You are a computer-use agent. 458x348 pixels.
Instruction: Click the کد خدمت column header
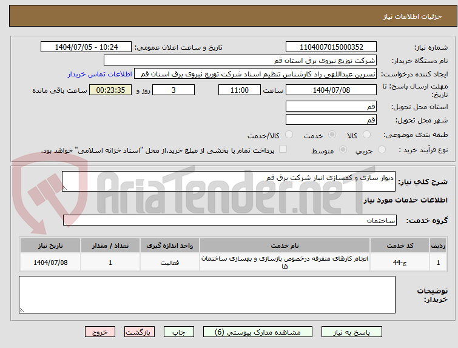tap(400, 246)
